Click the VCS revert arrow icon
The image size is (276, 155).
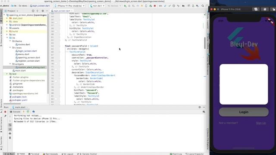point(178,6)
